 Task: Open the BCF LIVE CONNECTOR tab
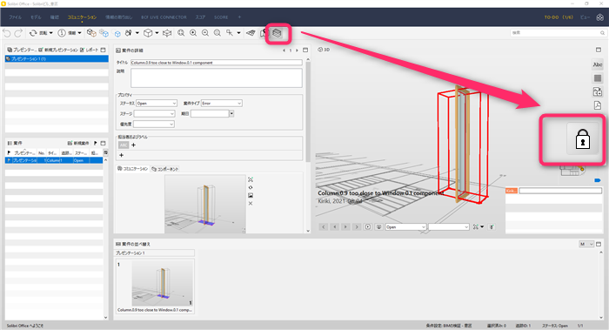[x=164, y=17]
